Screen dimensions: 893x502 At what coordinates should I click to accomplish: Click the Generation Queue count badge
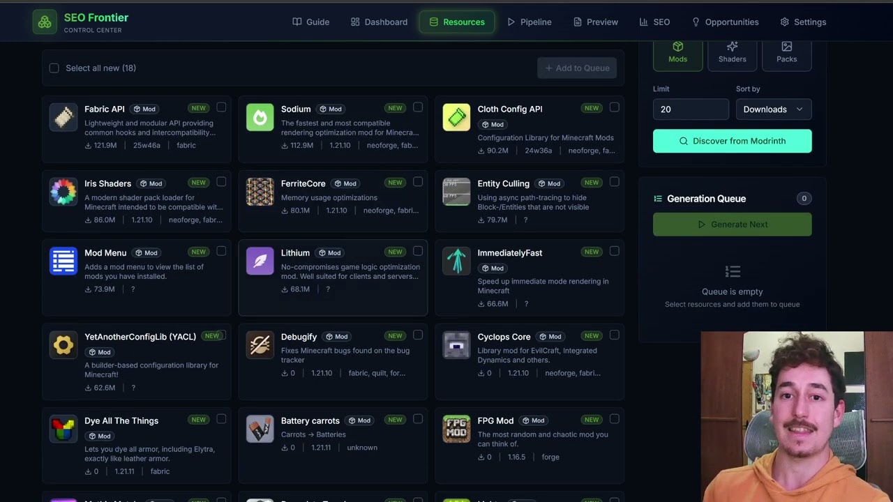[804, 199]
